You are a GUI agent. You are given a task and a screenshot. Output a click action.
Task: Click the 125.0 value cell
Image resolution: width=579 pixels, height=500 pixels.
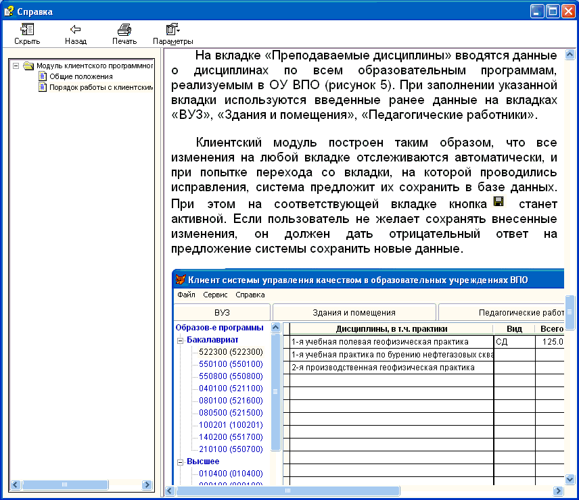coord(550,342)
